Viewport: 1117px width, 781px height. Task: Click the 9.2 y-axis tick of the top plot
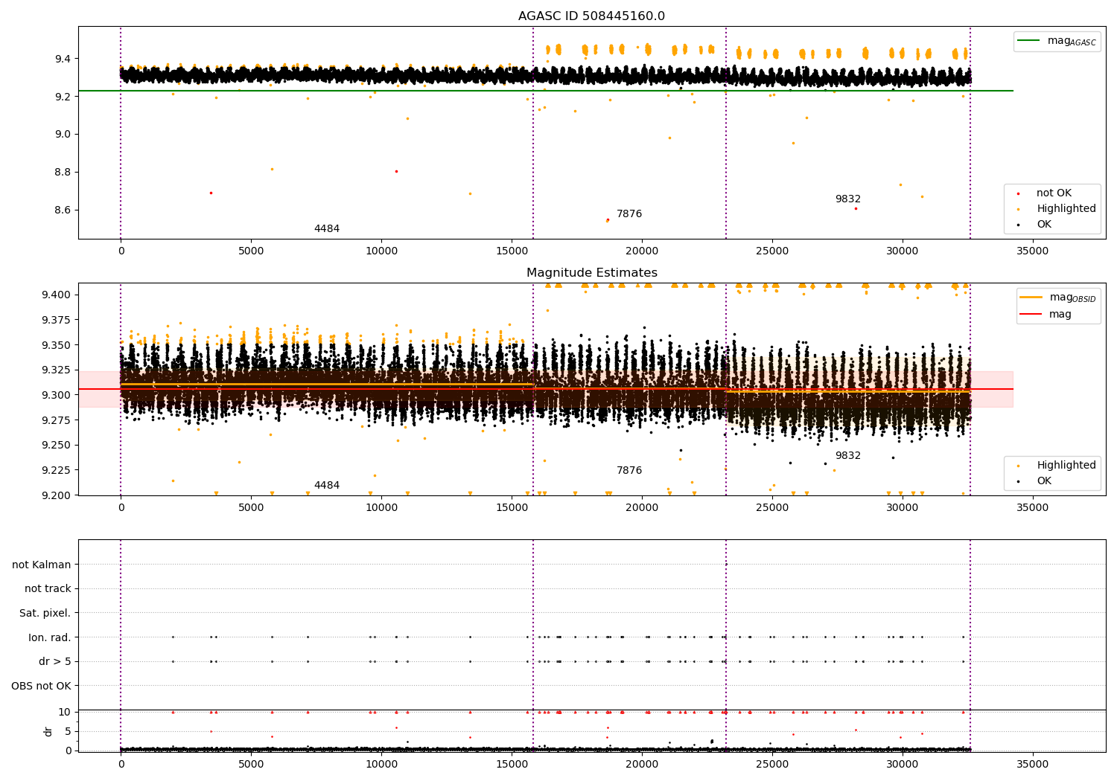tap(62, 97)
